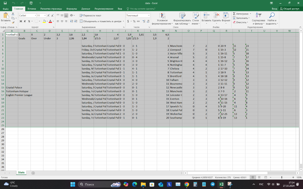Align text to the left
The image size is (303, 189).
(x=58, y=21)
